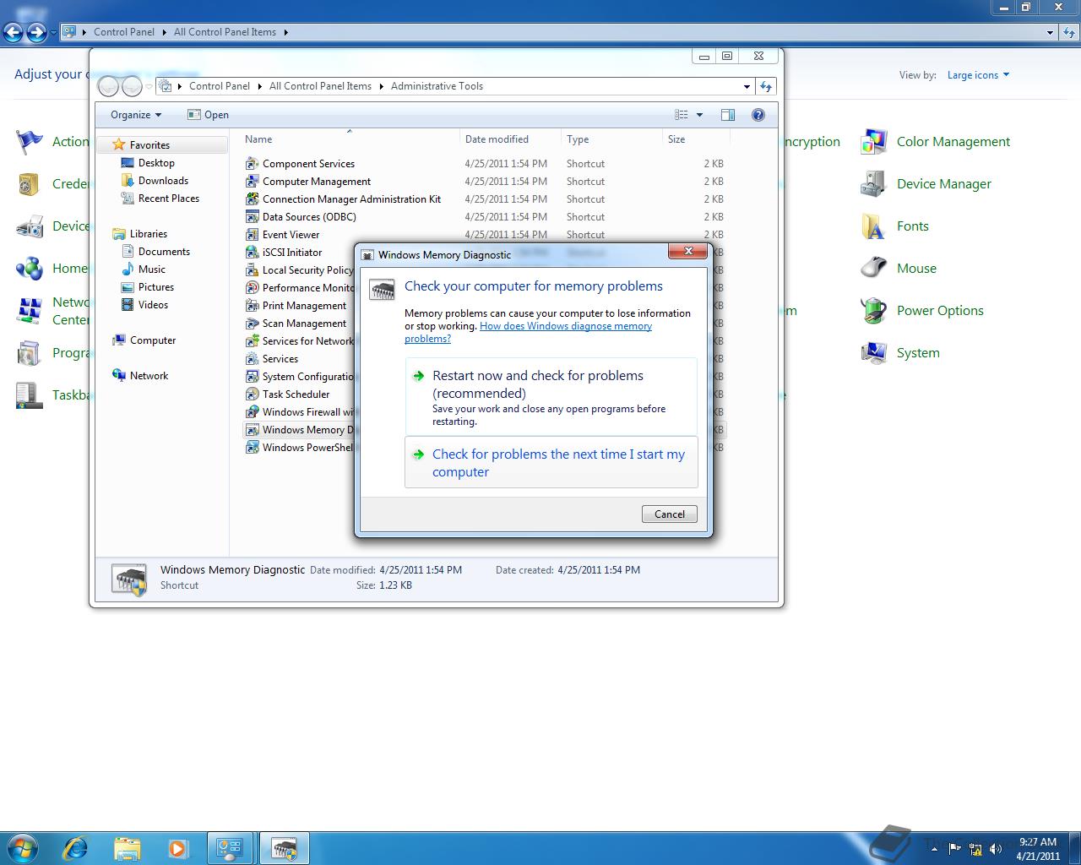The image size is (1081, 865).
Task: Select the Data Sources (ODBC) icon
Action: tap(252, 216)
